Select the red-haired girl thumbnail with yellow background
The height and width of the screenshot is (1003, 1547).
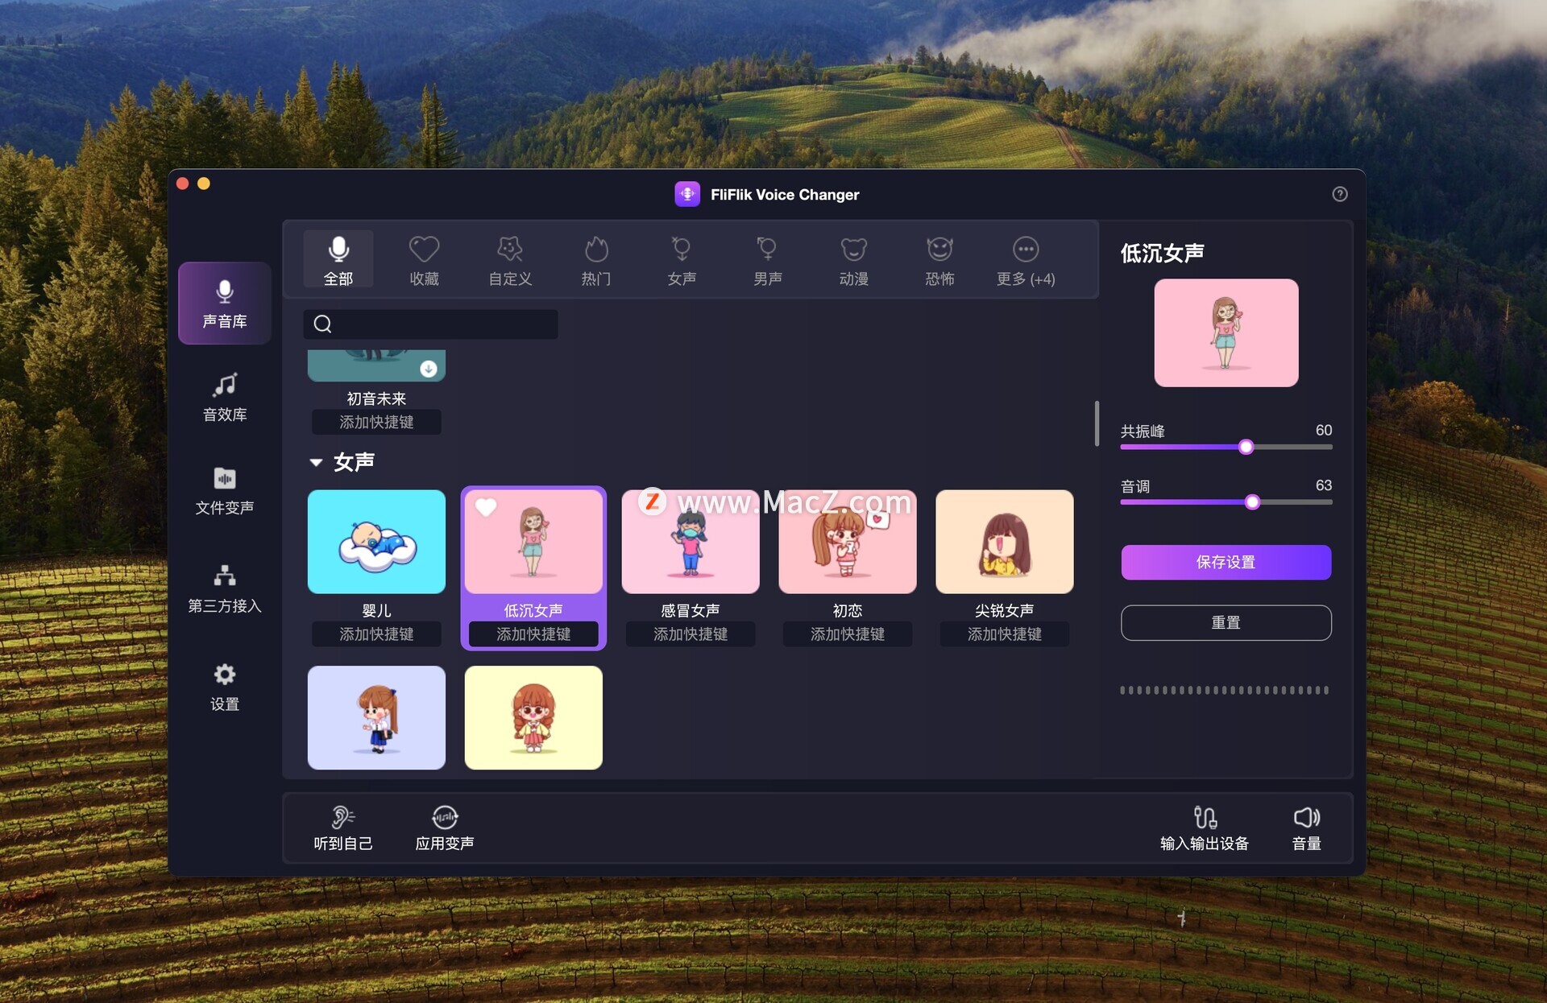[x=533, y=717]
